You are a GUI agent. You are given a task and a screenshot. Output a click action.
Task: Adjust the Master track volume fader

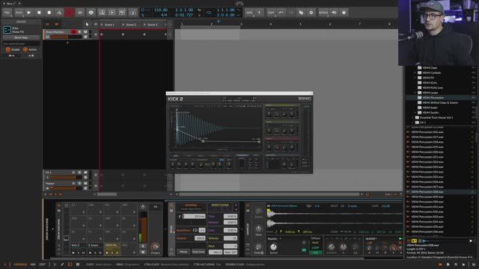[66, 188]
